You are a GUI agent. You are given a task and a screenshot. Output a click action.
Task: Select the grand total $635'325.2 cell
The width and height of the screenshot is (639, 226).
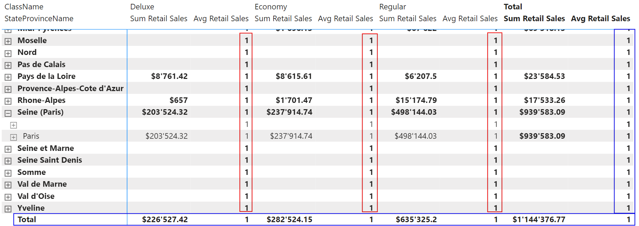[416, 219]
